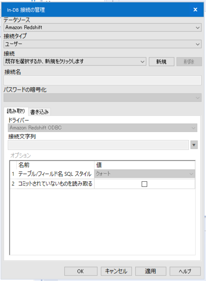Open the データソース dropdown showing Amazon Redshift

103,28
